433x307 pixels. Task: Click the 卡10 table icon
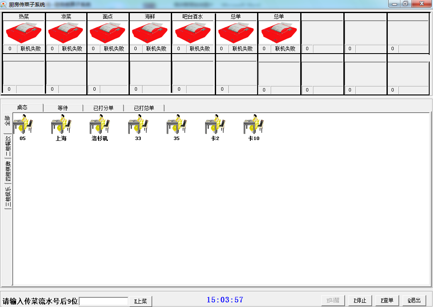pyautogui.click(x=254, y=125)
